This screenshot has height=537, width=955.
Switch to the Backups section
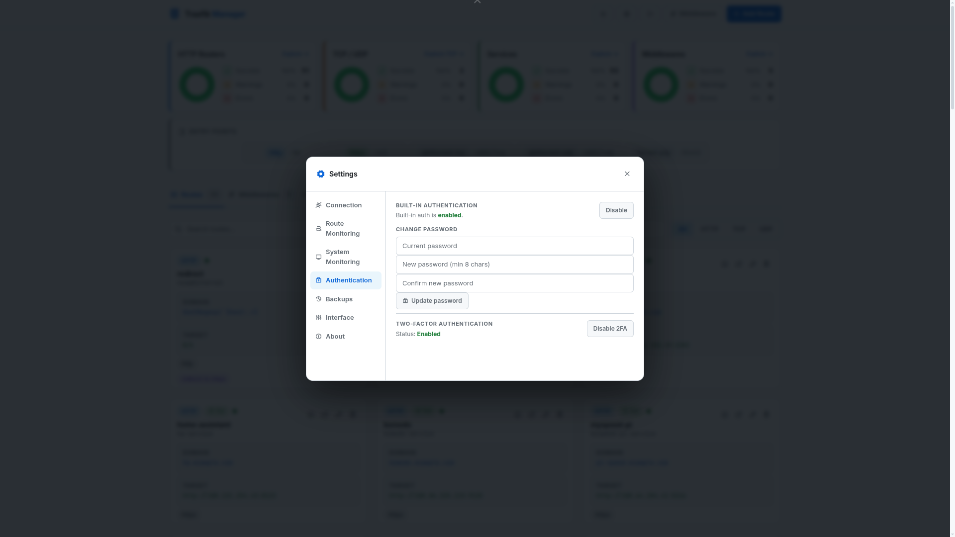pyautogui.click(x=339, y=299)
